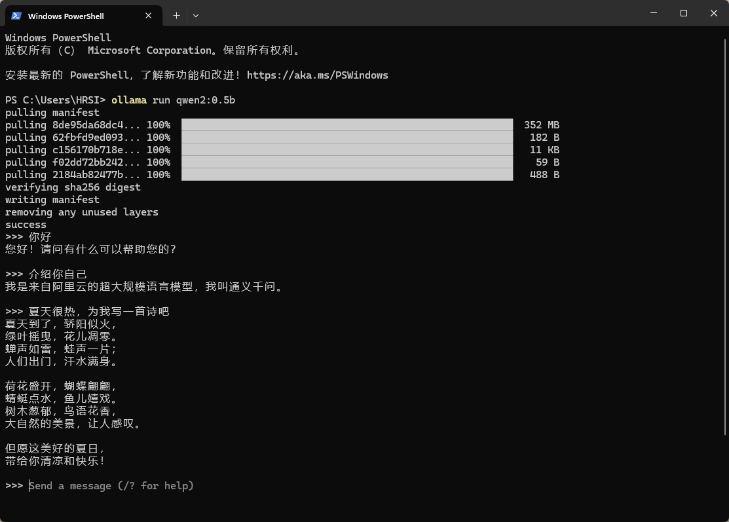The image size is (729, 522).
Task: Click the '你好' user prompt
Action: pyautogui.click(x=40, y=237)
